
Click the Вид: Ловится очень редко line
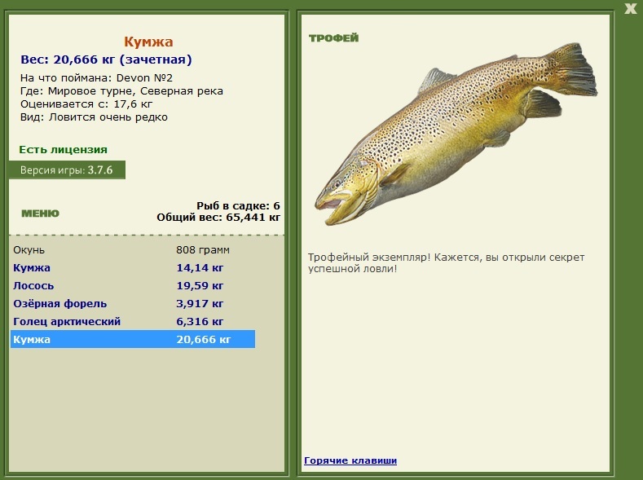point(94,117)
